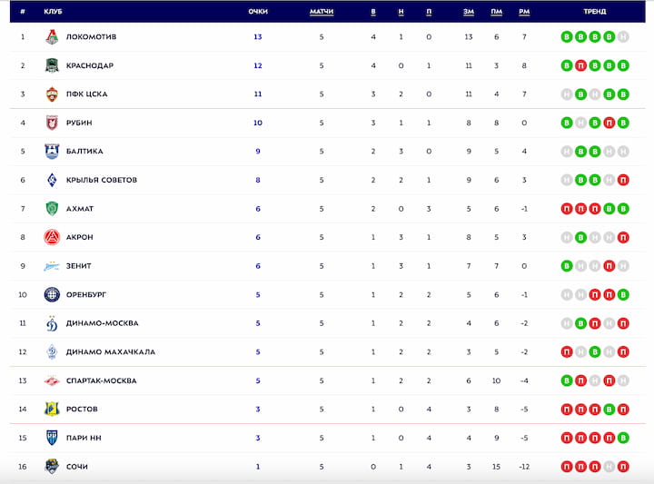Image resolution: width=654 pixels, height=484 pixels.
Task: Click the green win circle in Пари НН's trend
Action: [623, 438]
